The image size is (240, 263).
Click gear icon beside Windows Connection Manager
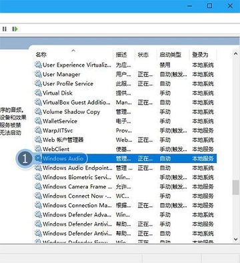tap(38, 205)
